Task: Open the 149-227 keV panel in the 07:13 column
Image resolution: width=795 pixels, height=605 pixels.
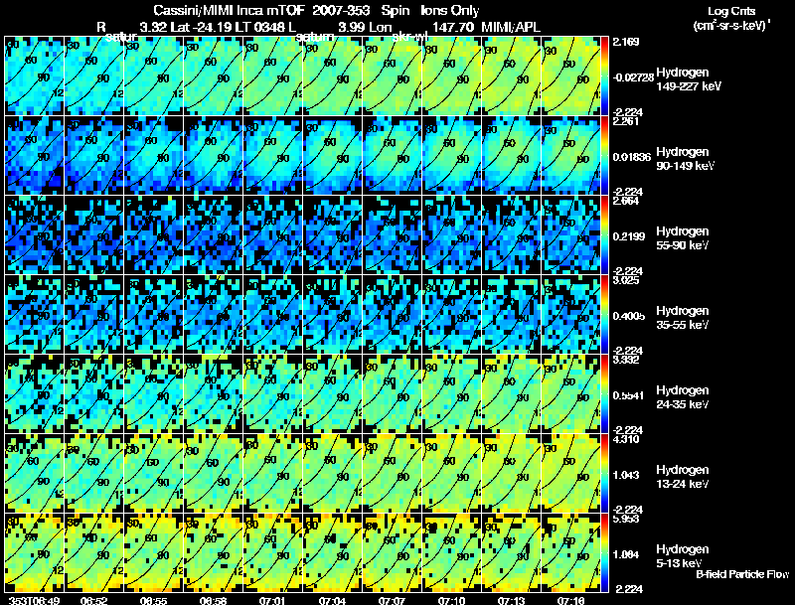Action: click(512, 76)
